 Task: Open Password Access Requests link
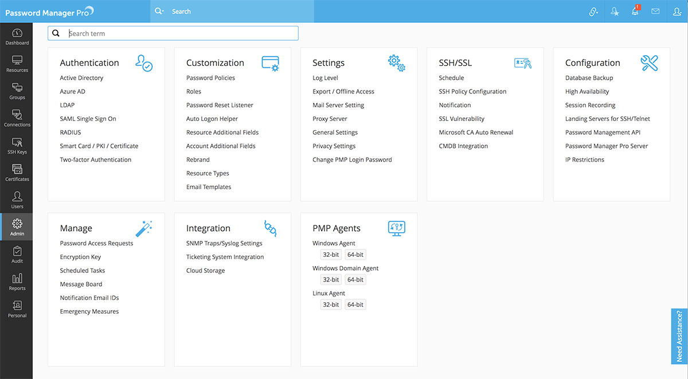[96, 243]
